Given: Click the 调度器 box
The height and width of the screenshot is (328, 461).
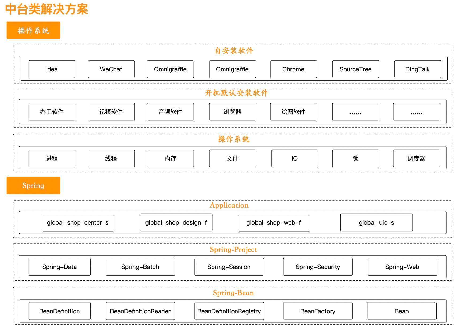Looking at the screenshot, I should 416,158.
